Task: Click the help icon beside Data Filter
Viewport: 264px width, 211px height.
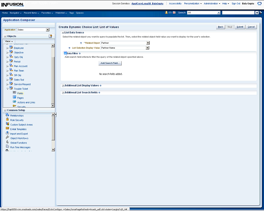Action: coord(80,54)
